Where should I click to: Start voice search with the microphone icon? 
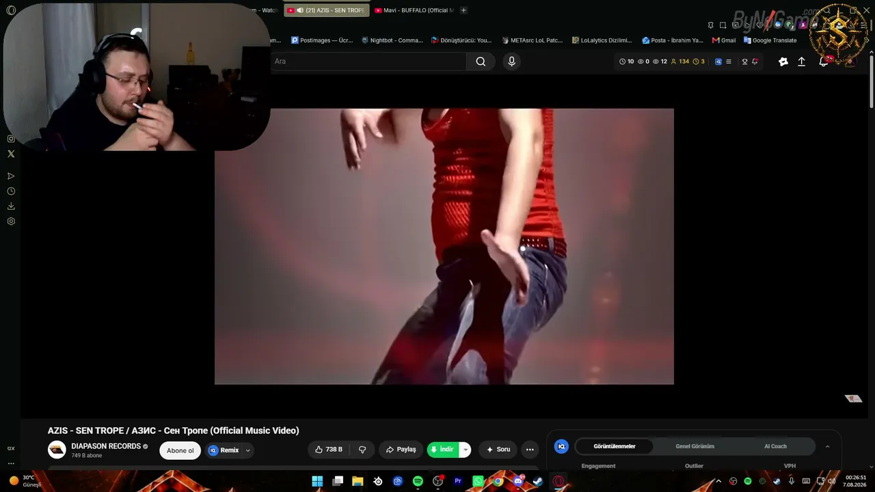(511, 61)
